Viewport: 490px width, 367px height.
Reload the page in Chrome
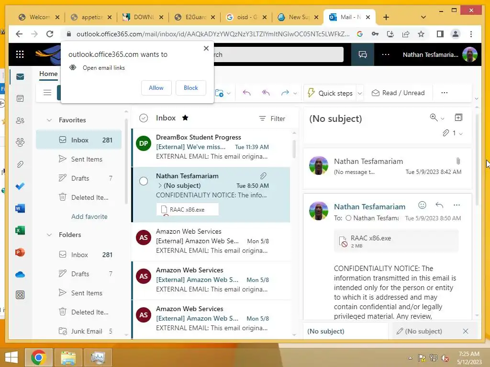point(50,34)
